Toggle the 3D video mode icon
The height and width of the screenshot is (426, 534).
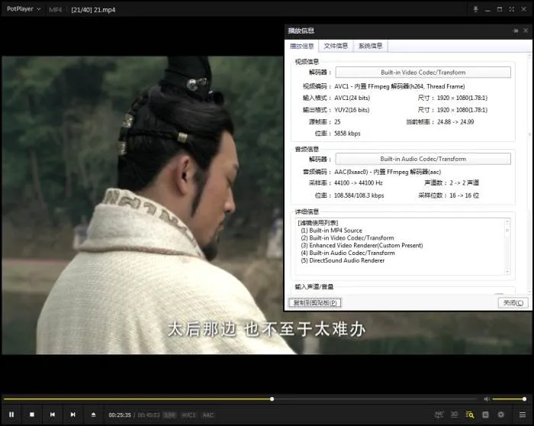click(455, 415)
